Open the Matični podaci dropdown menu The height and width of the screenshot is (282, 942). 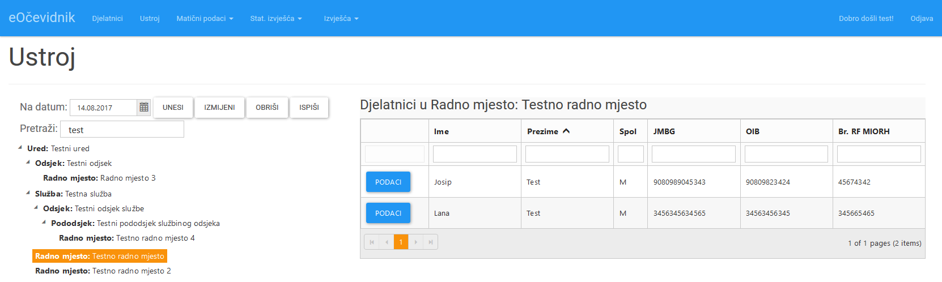pyautogui.click(x=205, y=18)
